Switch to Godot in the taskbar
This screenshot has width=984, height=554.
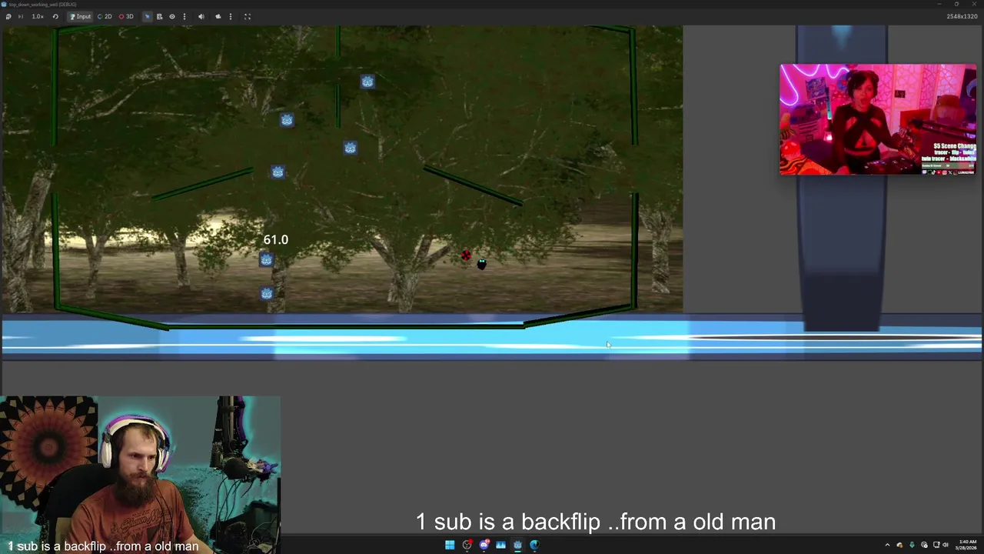[x=517, y=545]
